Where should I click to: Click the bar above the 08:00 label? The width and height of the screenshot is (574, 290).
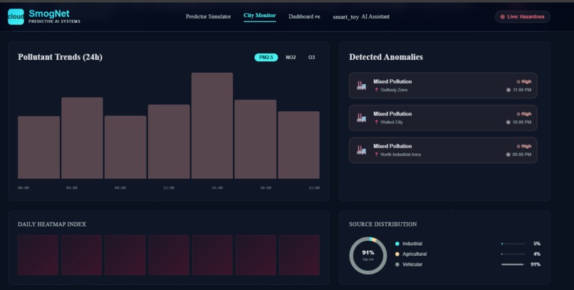coord(125,147)
